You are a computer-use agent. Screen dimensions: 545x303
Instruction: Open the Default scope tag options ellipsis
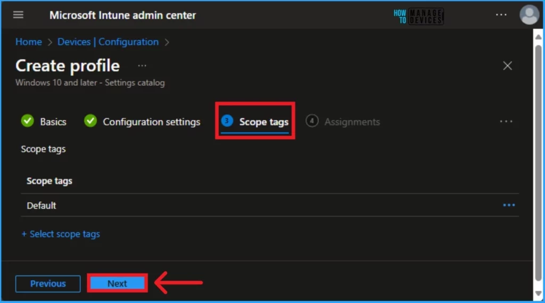tap(509, 205)
